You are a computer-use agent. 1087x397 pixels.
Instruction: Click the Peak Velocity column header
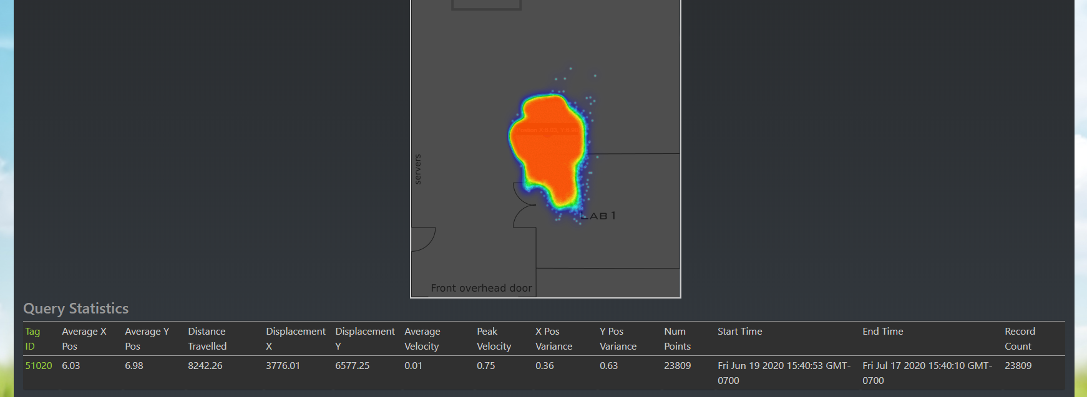[494, 339]
